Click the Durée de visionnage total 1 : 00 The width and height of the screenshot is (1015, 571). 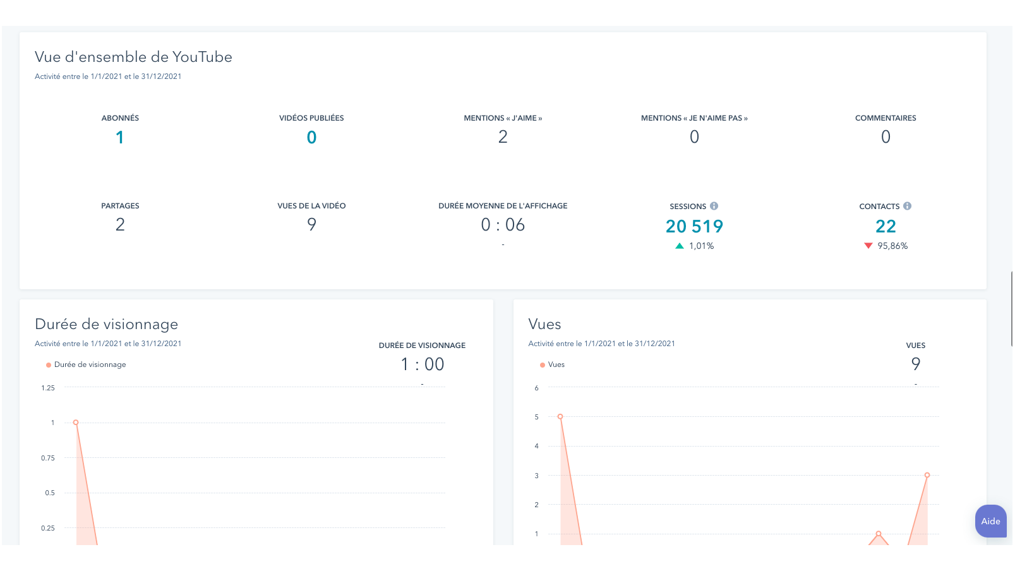422,364
